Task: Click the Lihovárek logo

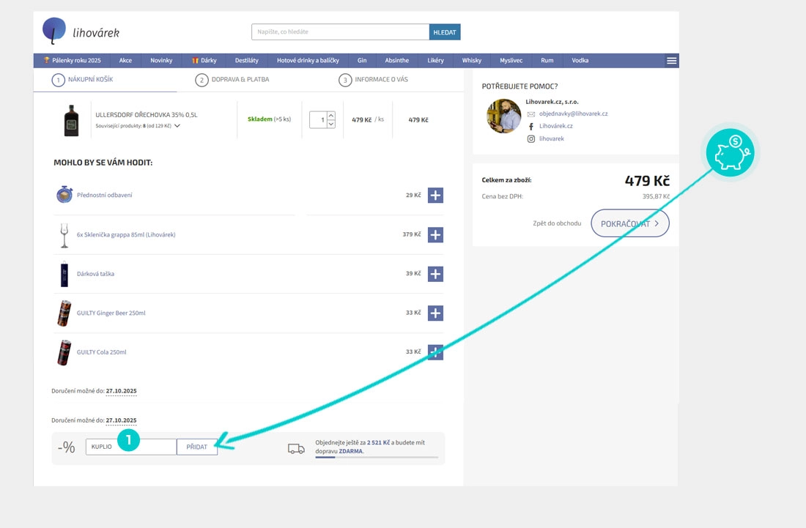Action: point(81,31)
